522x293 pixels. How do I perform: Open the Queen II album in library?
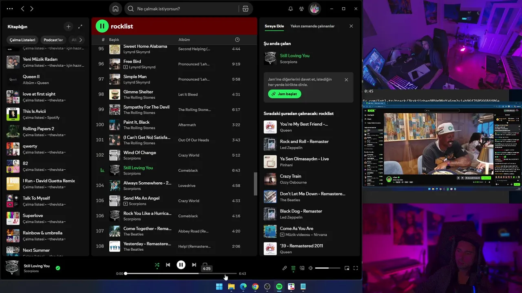(45, 80)
